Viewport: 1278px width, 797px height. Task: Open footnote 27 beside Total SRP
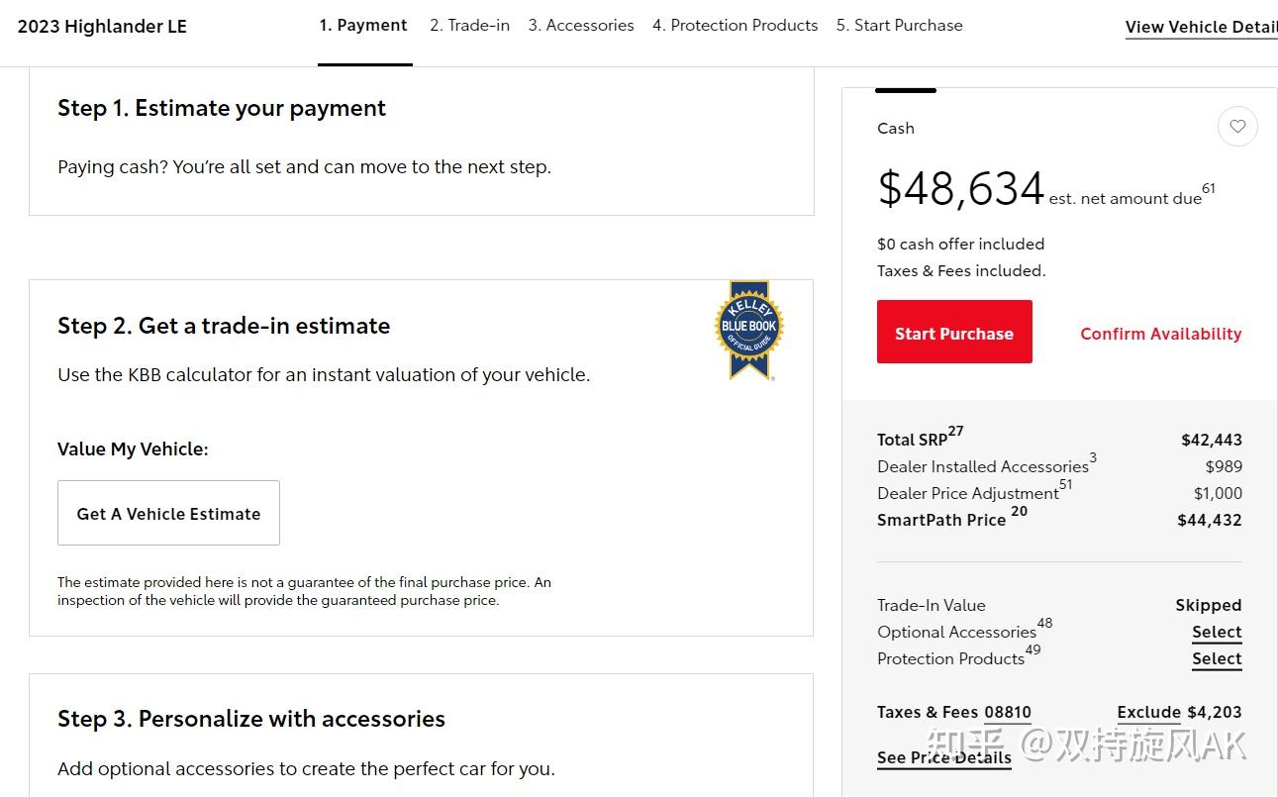click(955, 432)
